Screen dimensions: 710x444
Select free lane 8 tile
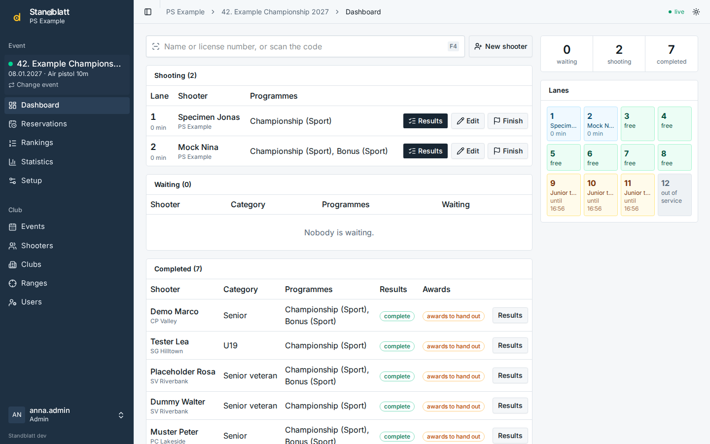pos(674,157)
